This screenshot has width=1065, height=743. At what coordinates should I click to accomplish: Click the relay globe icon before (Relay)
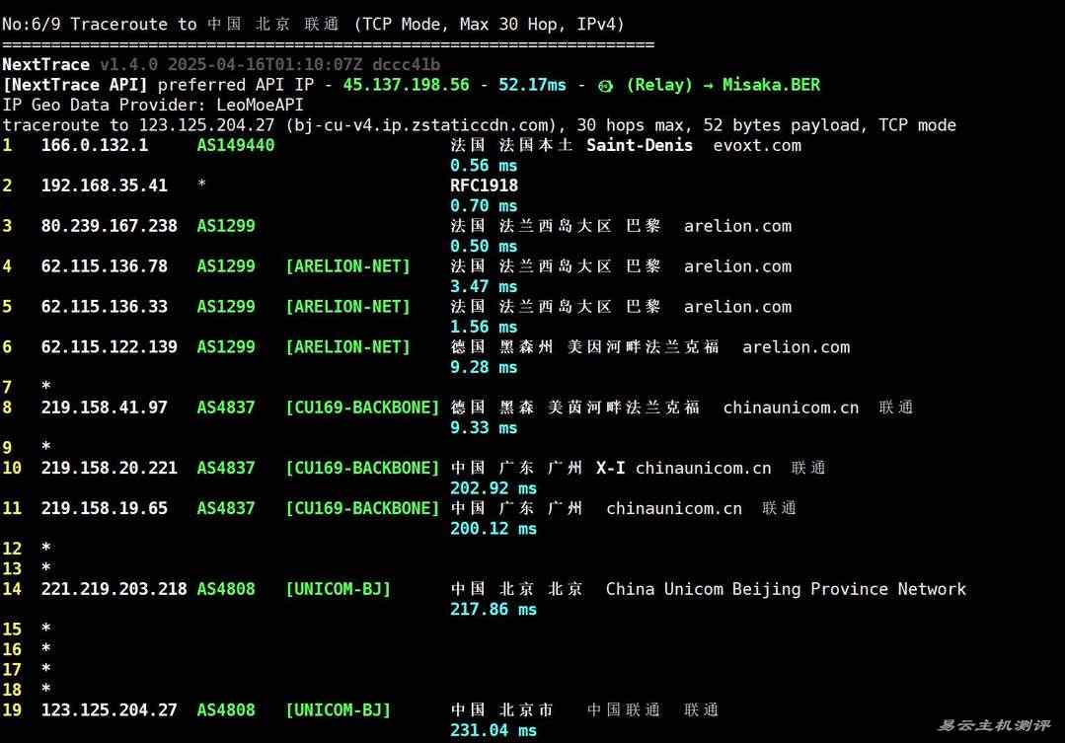click(x=605, y=86)
